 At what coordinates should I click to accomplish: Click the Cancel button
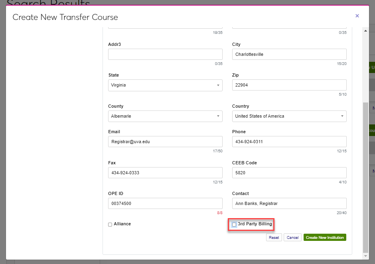(x=292, y=237)
